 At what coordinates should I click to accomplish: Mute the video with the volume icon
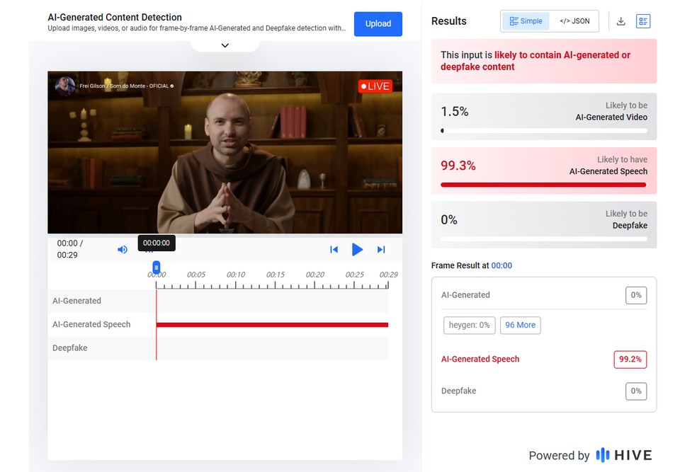123,249
